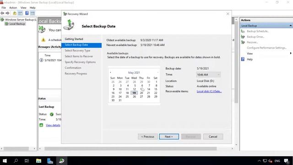Select May 20 in the calendar

click(x=141, y=93)
